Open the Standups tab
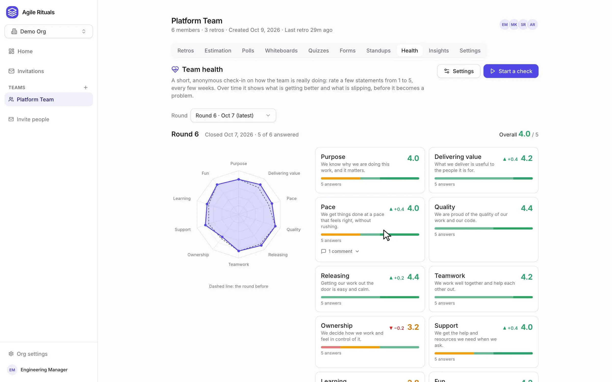The image size is (612, 382). coord(378,50)
